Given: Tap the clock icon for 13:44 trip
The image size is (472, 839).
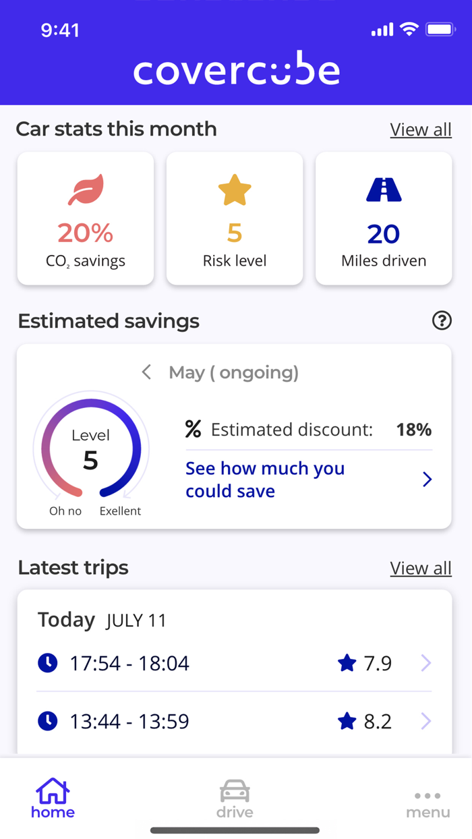Looking at the screenshot, I should pos(47,722).
